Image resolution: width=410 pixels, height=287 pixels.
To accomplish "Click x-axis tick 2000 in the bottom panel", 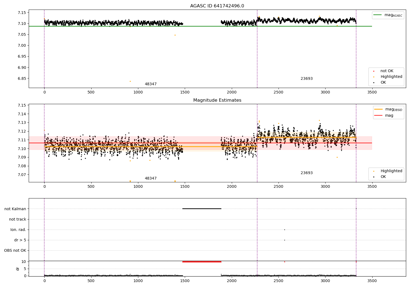I will (x=232, y=281).
